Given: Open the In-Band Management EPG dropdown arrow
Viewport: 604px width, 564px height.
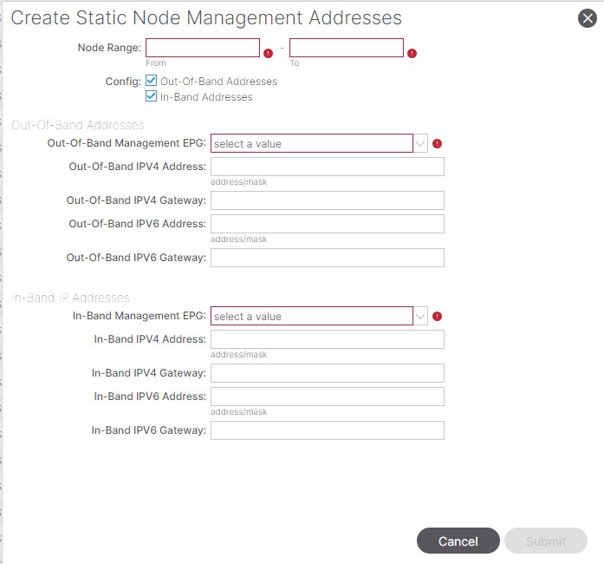Looking at the screenshot, I should pos(420,317).
